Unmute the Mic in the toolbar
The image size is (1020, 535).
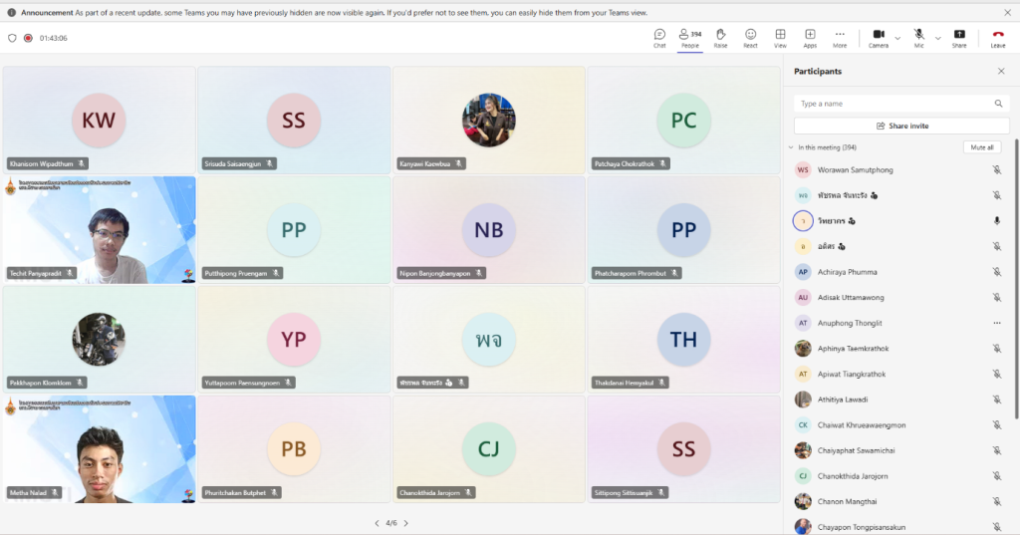[918, 37]
